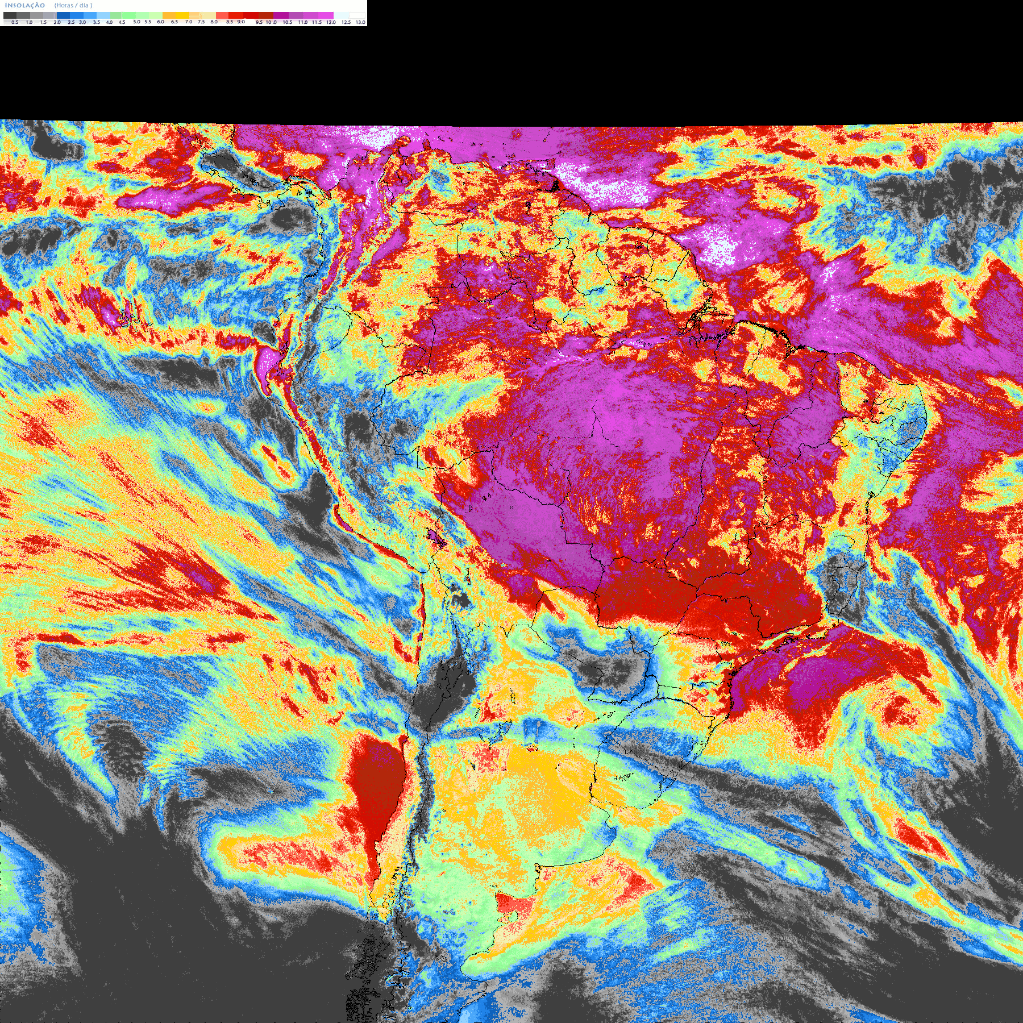Click the 1.5 legend value
The image size is (1023, 1023).
[x=43, y=22]
